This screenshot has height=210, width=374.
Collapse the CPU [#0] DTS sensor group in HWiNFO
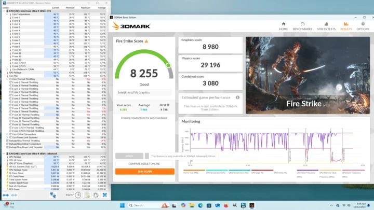[4, 11]
